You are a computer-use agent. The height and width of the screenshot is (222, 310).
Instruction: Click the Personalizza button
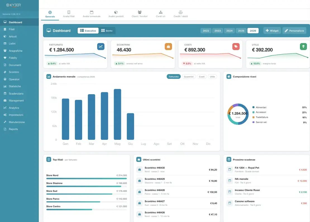(294, 31)
